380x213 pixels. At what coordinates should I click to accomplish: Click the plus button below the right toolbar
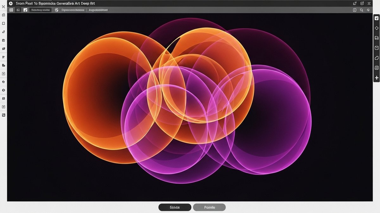click(x=376, y=78)
